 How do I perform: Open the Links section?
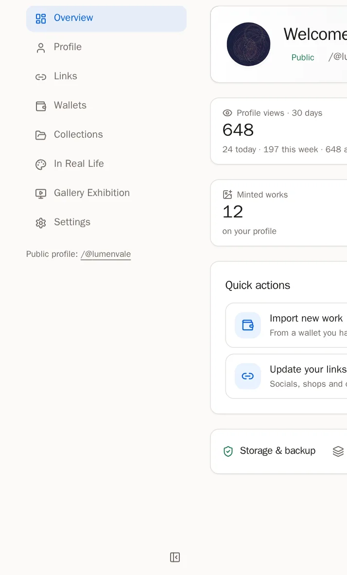point(106,76)
